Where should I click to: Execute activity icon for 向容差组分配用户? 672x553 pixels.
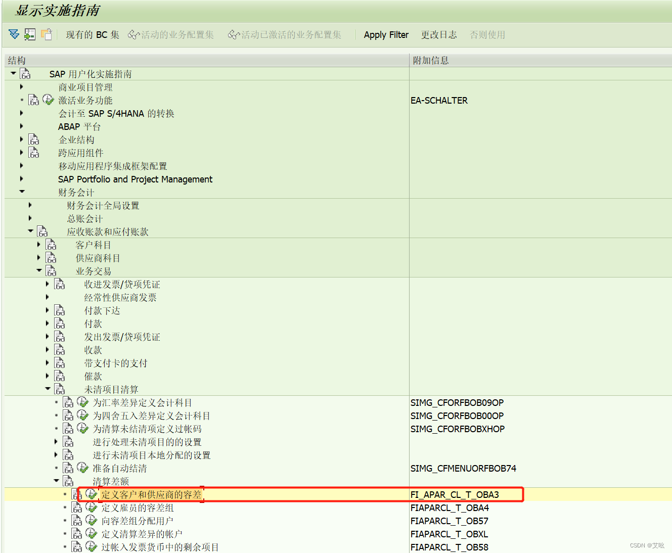coord(91,520)
